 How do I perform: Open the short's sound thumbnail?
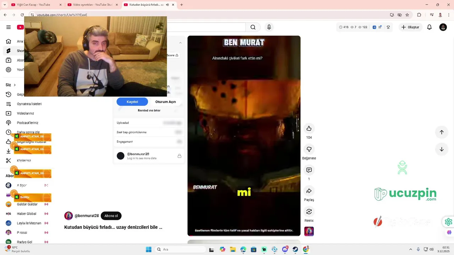309,231
